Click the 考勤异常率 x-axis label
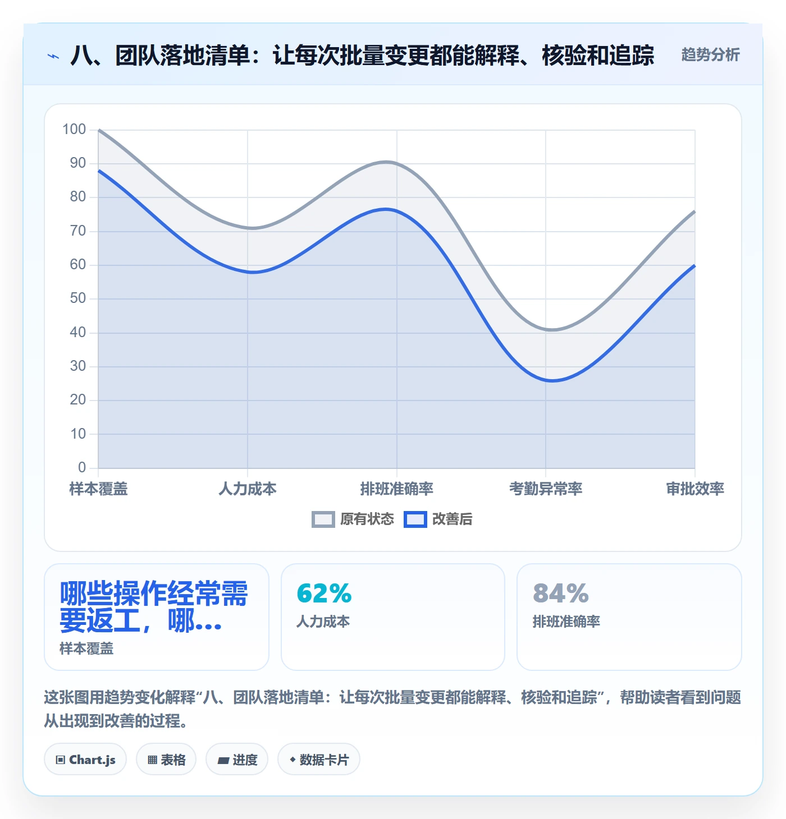The image size is (786, 819). [x=546, y=489]
